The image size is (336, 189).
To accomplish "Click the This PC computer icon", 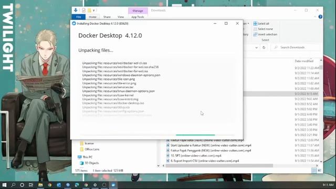I will 79,157.
